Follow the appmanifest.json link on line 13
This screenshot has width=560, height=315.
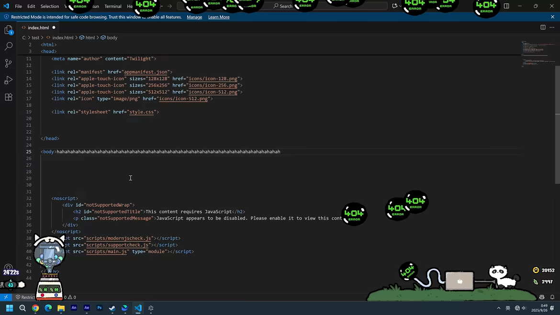[146, 72]
